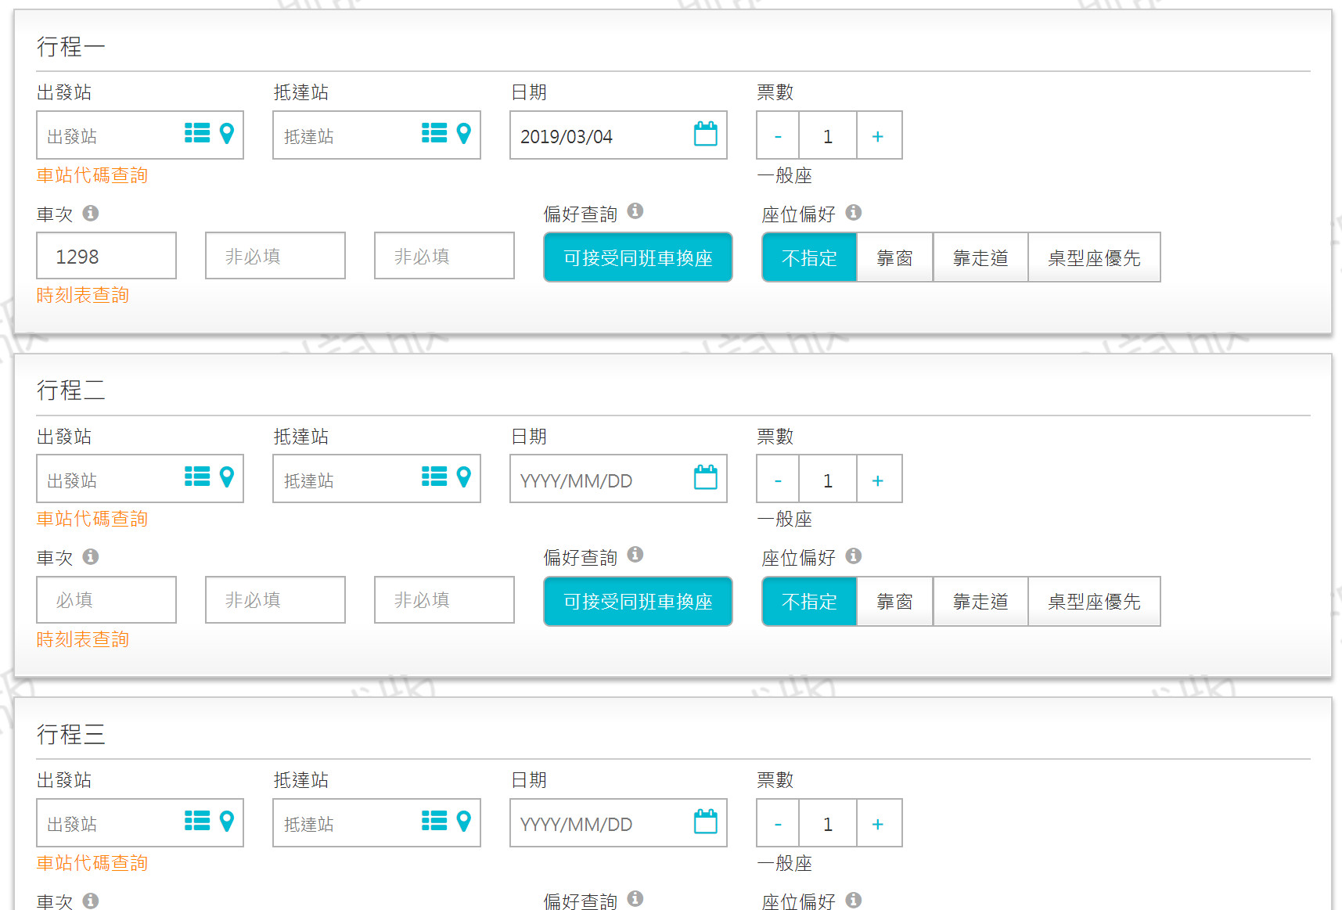Select 桌型座優先 in 行程二
The image size is (1342, 910).
[1094, 601]
